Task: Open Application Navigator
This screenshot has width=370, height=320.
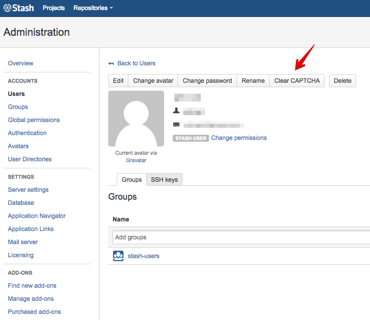Action: 37,216
